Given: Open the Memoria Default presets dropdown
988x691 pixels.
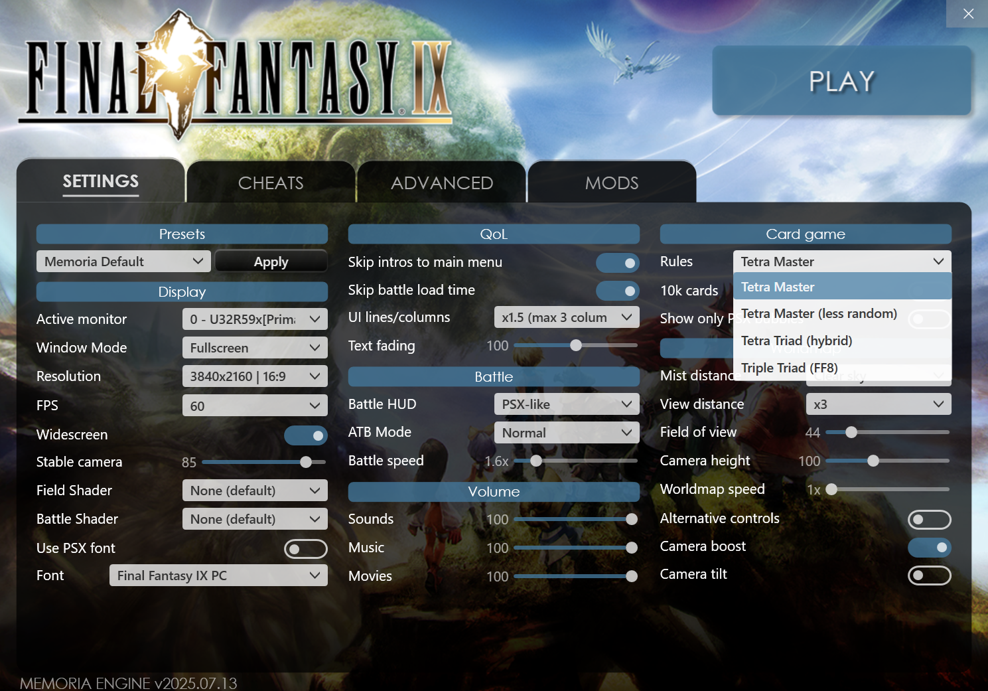Looking at the screenshot, I should [x=123, y=262].
